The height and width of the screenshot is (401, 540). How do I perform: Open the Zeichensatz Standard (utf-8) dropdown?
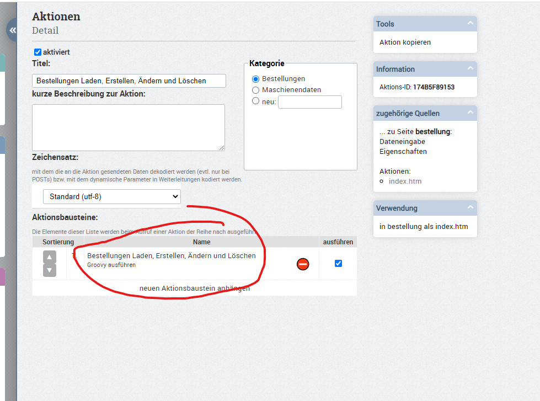[x=111, y=196]
